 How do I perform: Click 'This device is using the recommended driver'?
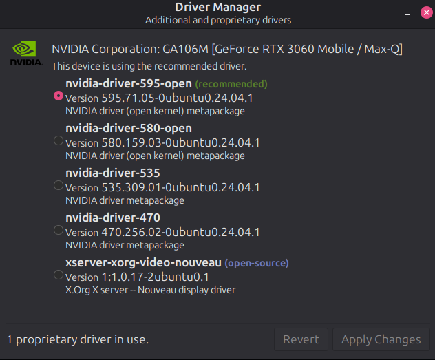click(x=149, y=66)
